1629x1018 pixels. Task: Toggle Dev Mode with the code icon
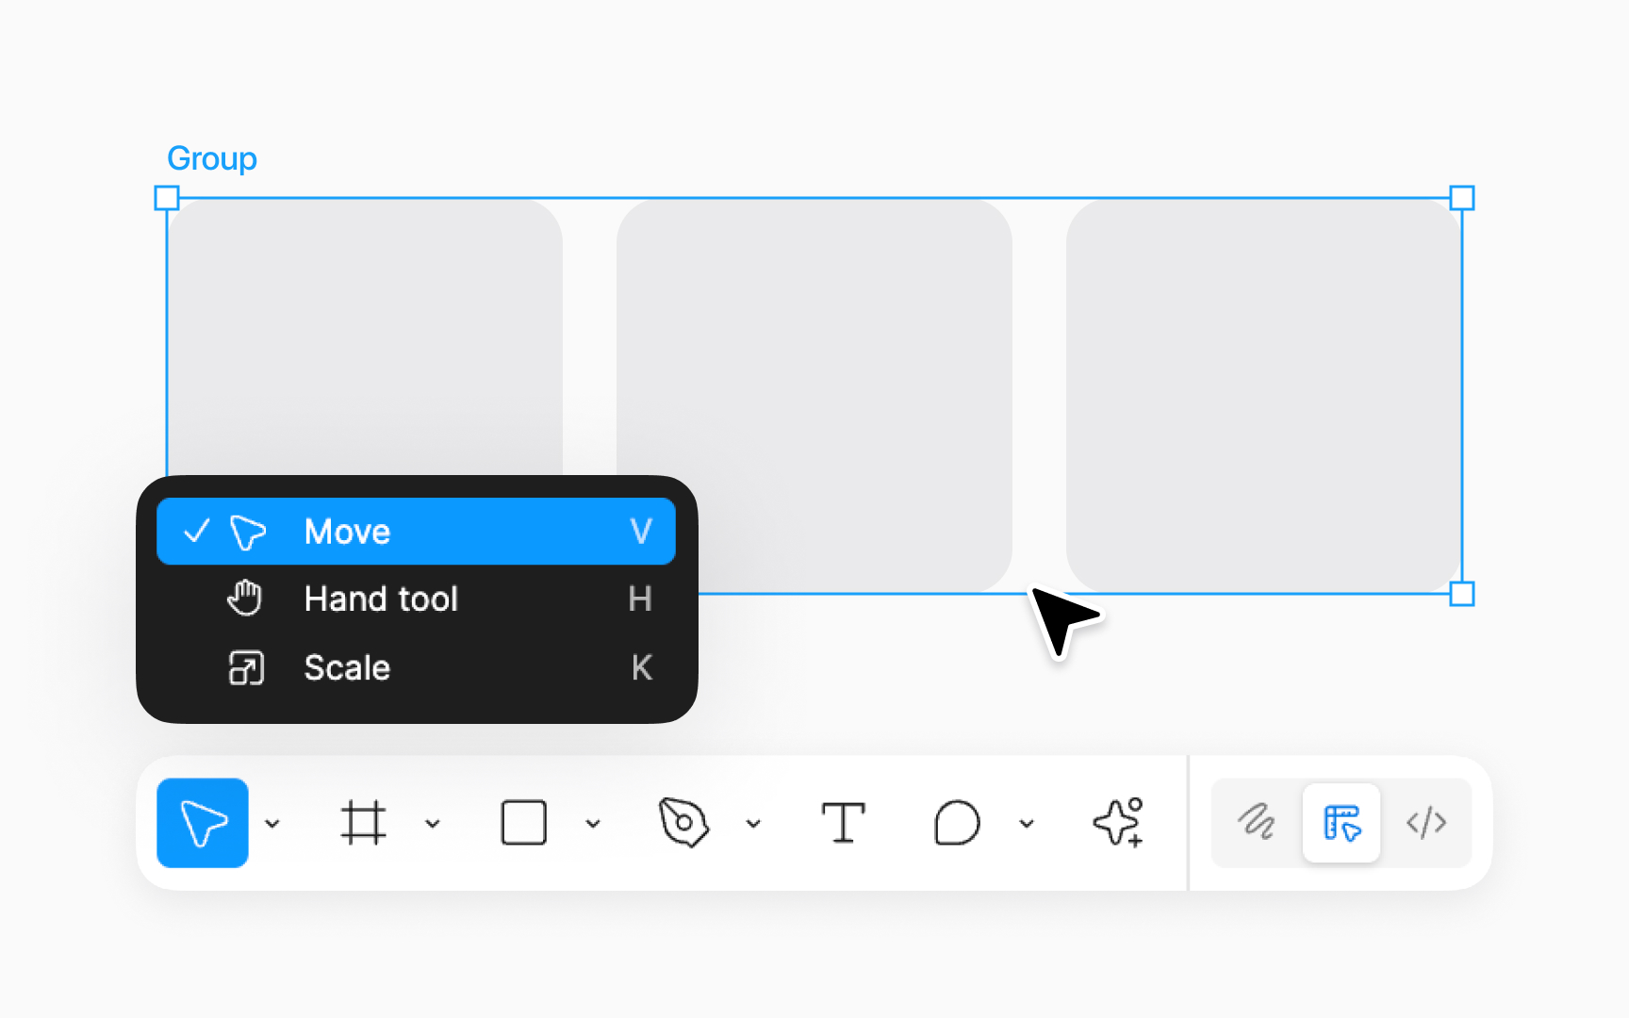pyautogui.click(x=1426, y=822)
